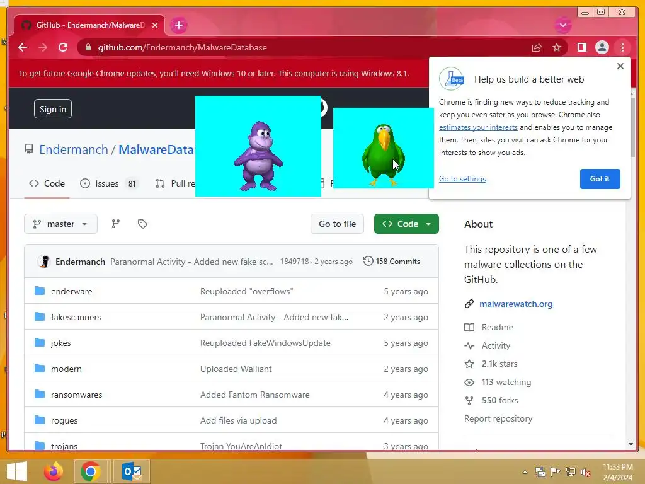Click the 'Report repository' link
The width and height of the screenshot is (645, 484).
498,419
